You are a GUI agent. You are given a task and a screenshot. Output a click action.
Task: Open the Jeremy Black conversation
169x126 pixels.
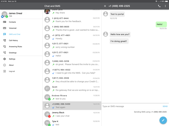72,114
